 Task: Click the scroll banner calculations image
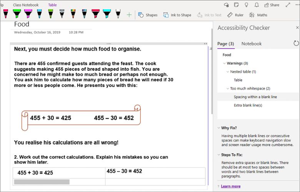pyautogui.click(x=81, y=118)
